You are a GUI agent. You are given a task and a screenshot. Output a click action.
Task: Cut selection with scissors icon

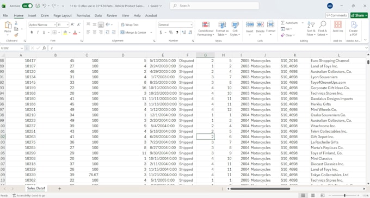pos(16,23)
